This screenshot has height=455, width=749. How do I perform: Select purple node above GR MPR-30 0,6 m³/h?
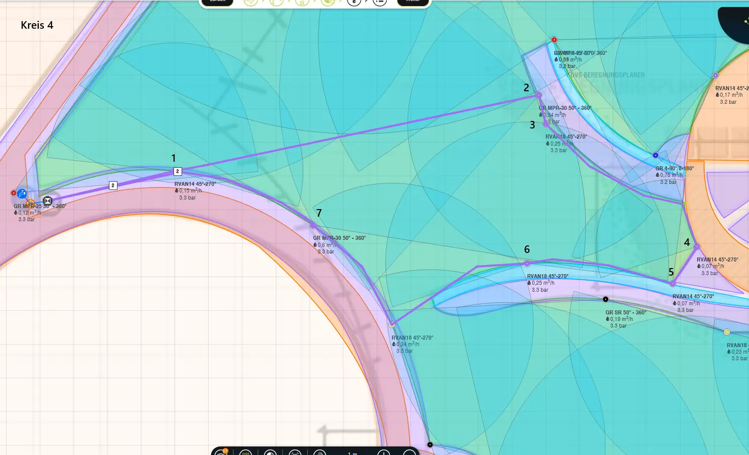pyautogui.click(x=313, y=225)
